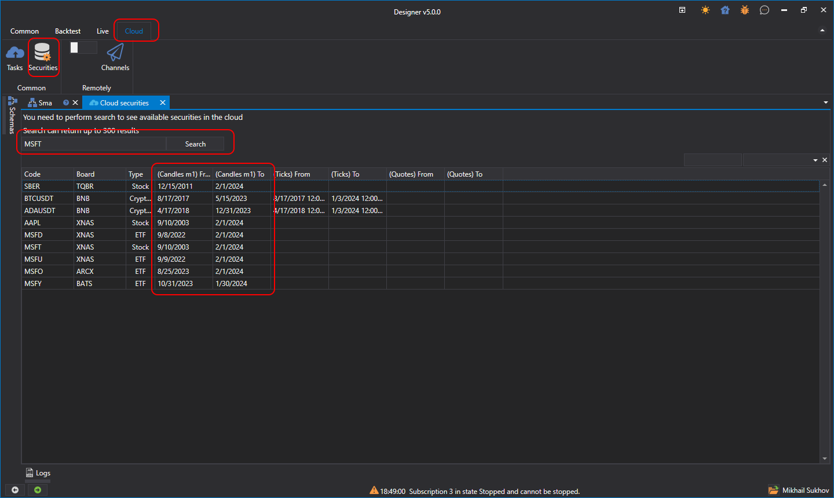
Task: Sort by (Quotes) To column header
Action: (x=473, y=174)
